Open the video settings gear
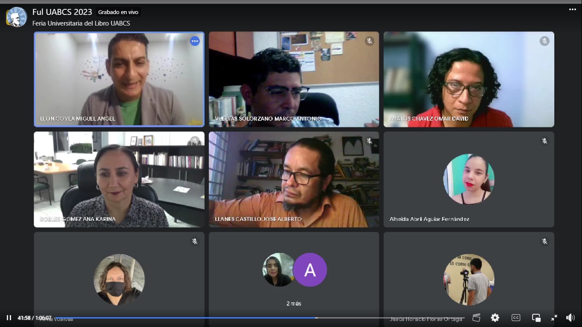 point(495,318)
